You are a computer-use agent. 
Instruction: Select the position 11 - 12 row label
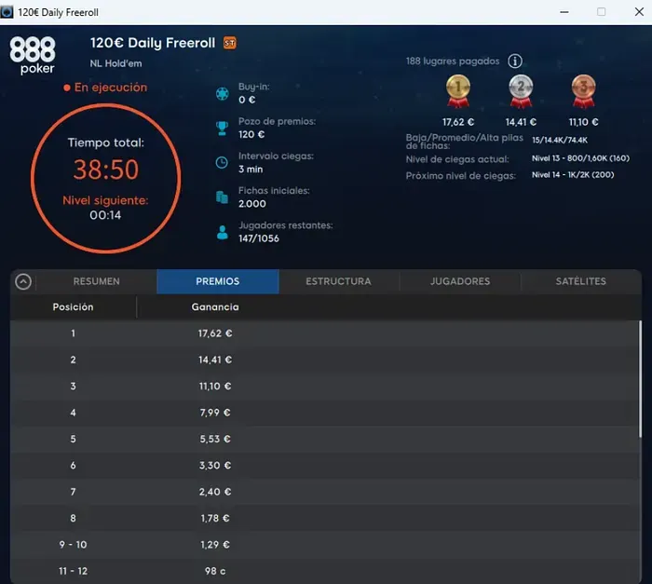74,571
